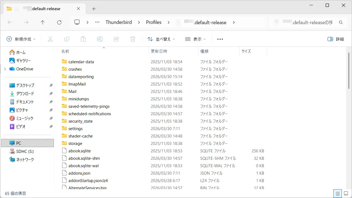The width and height of the screenshot is (352, 198).
Task: Click the Copy icon in toolbar
Action: pos(67,39)
